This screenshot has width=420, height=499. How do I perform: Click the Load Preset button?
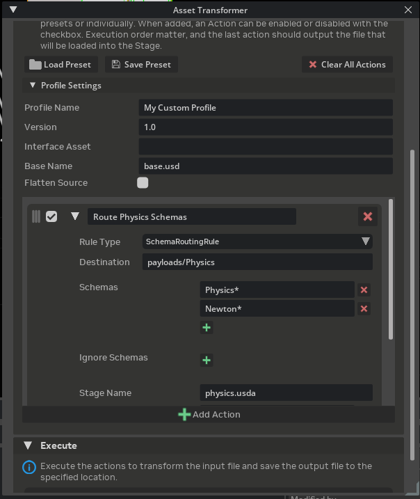point(61,65)
